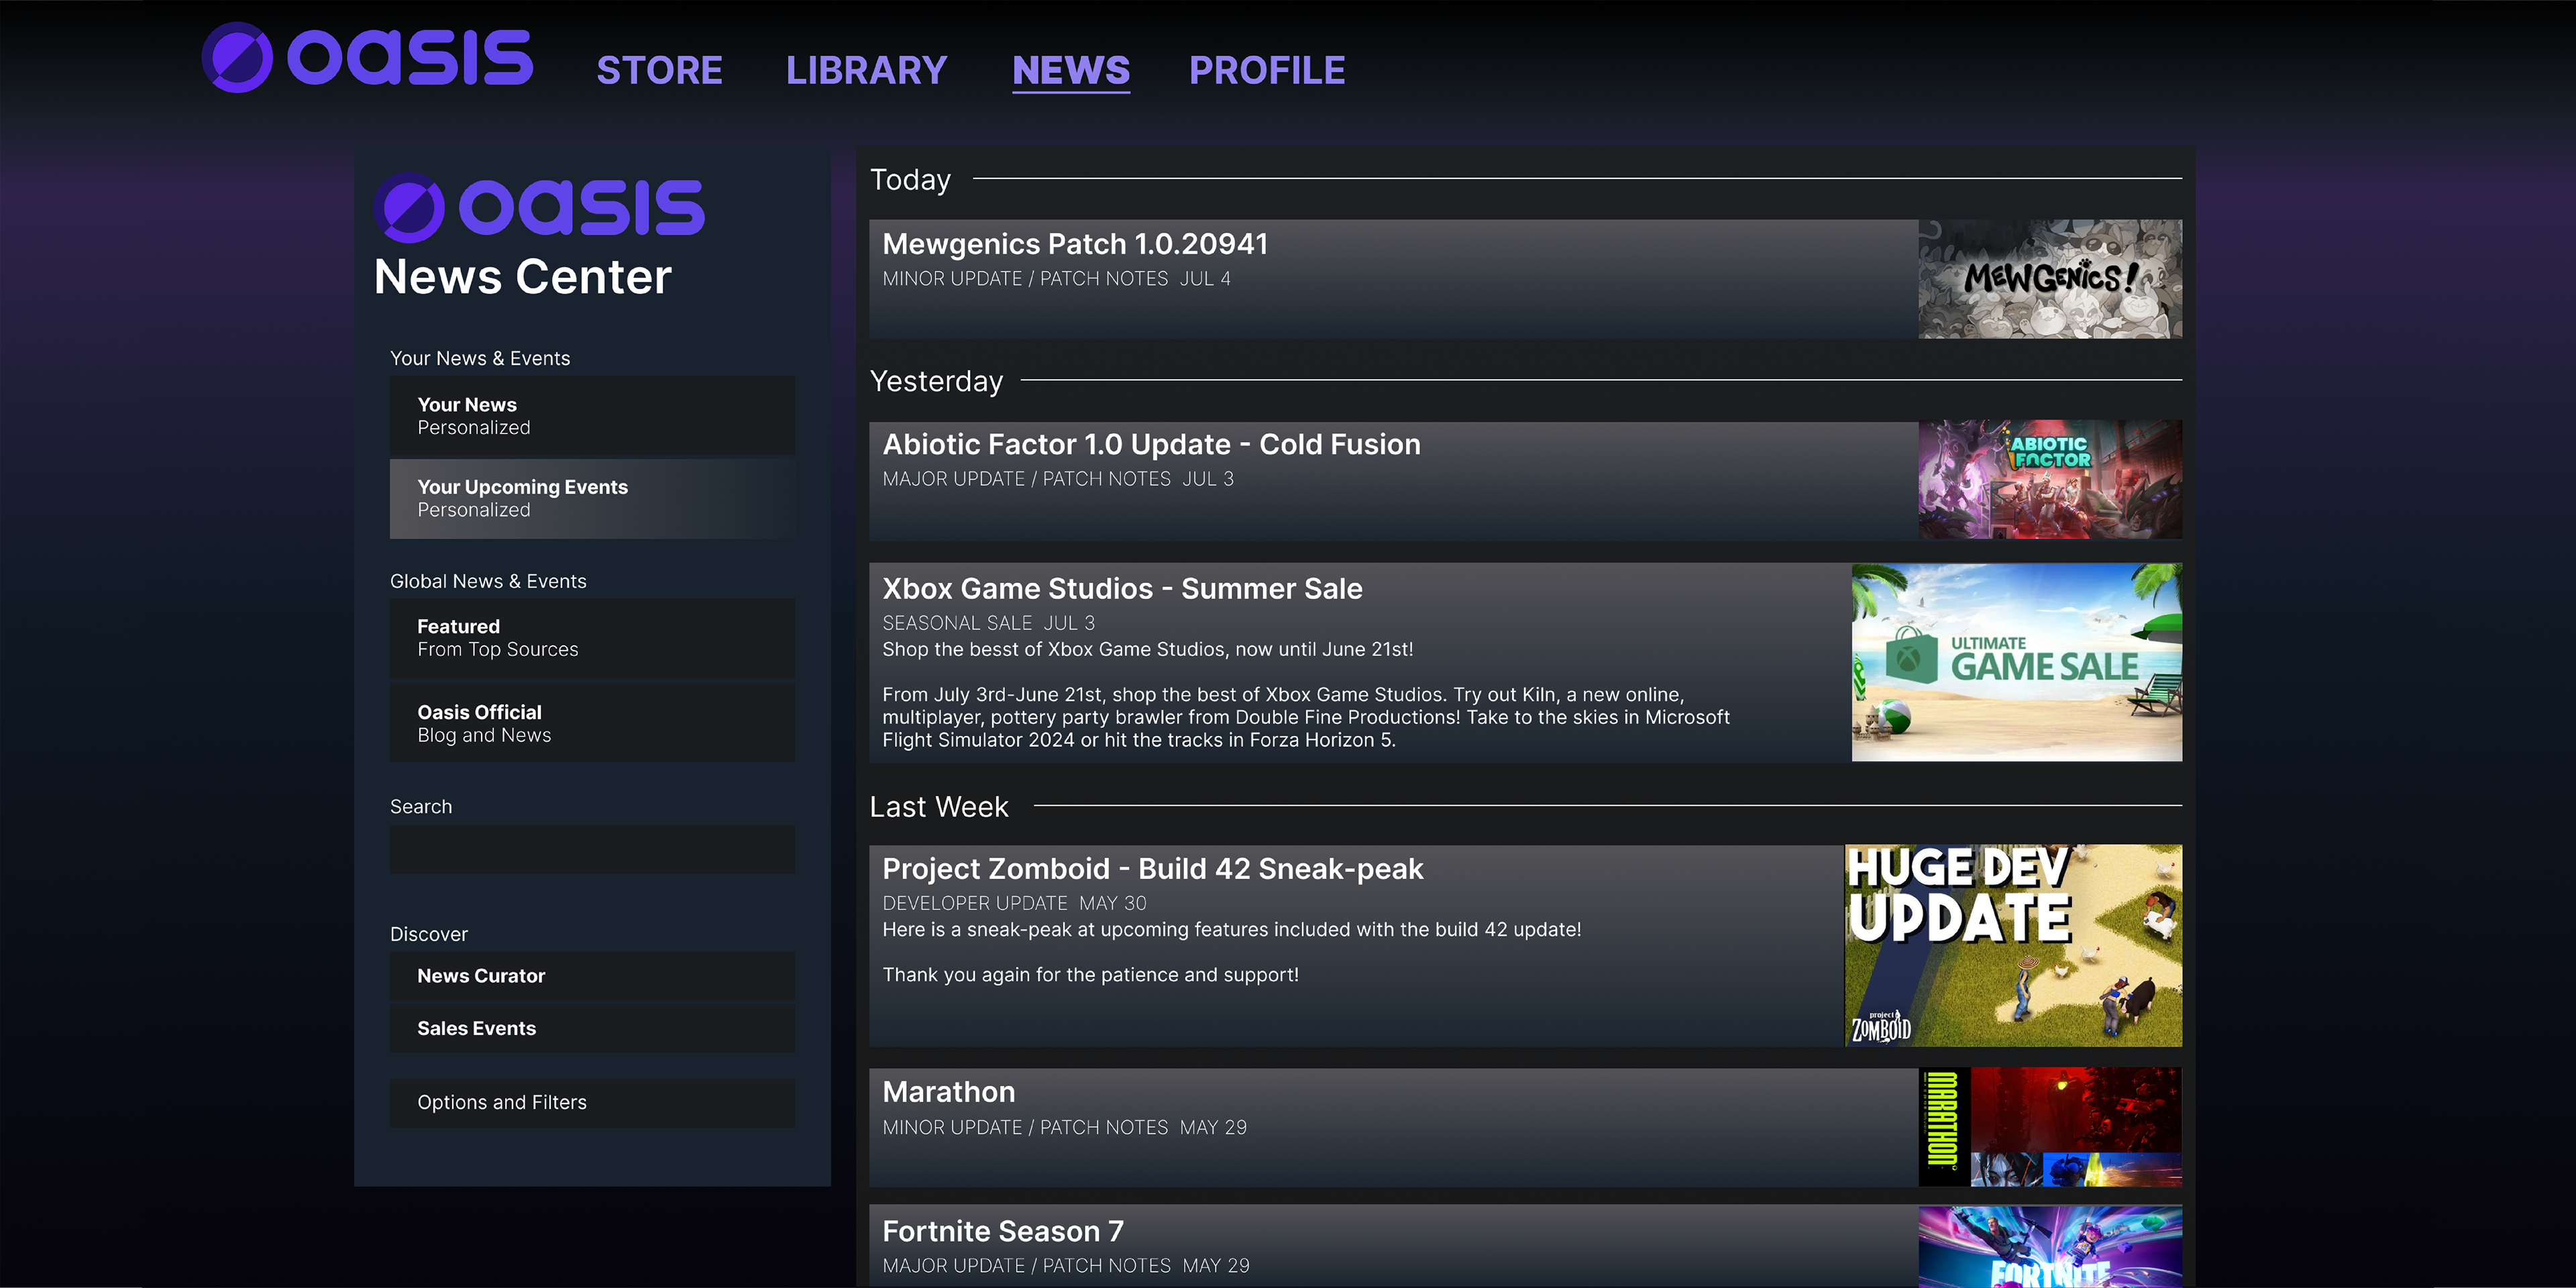Select the NEWS tab
Screen dimensions: 2576x1288
(x=1071, y=70)
